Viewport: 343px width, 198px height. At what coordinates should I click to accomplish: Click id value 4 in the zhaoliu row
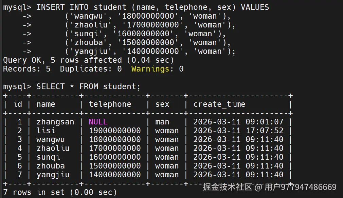click(x=20, y=148)
